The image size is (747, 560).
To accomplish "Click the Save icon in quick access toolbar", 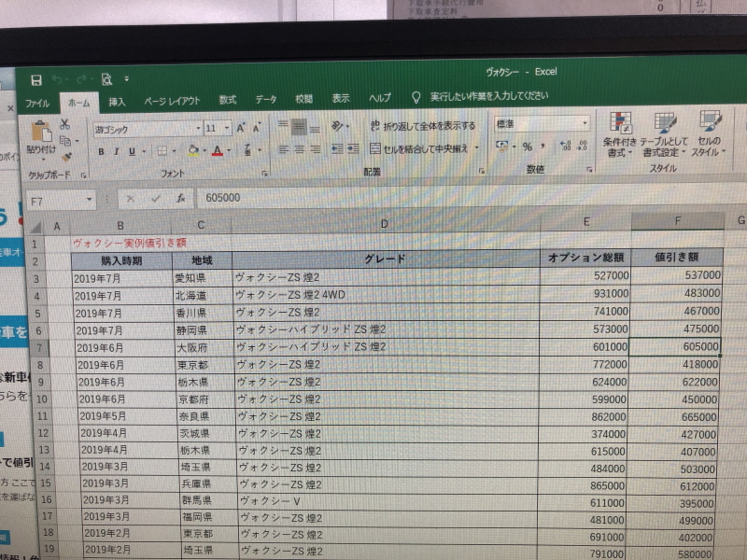I will (x=36, y=80).
